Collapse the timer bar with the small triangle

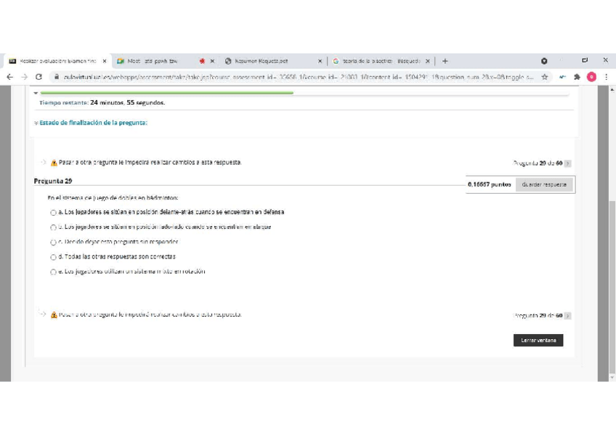tap(36, 93)
